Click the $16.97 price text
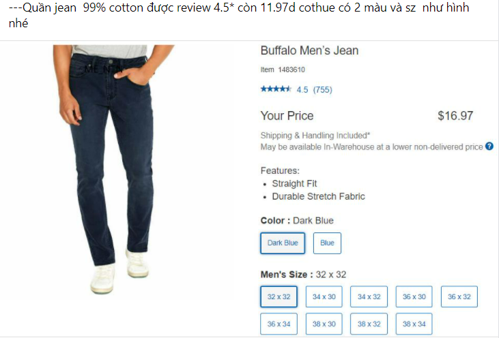The height and width of the screenshot is (338, 499). coord(455,116)
